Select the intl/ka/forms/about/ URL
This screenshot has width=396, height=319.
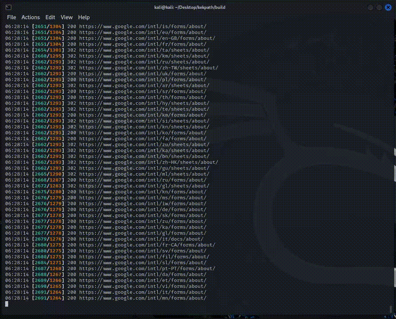143,227
